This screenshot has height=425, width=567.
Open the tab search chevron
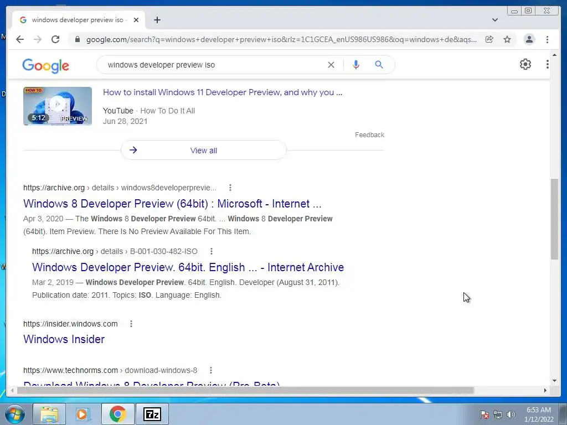point(495,20)
